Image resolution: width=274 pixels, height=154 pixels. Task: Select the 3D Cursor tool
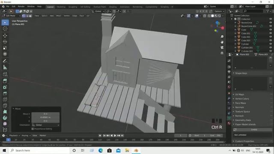pos(5,29)
